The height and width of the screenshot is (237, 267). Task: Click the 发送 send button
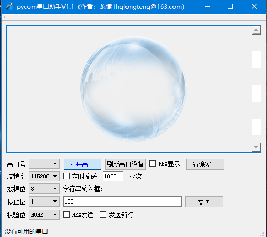click(204, 202)
